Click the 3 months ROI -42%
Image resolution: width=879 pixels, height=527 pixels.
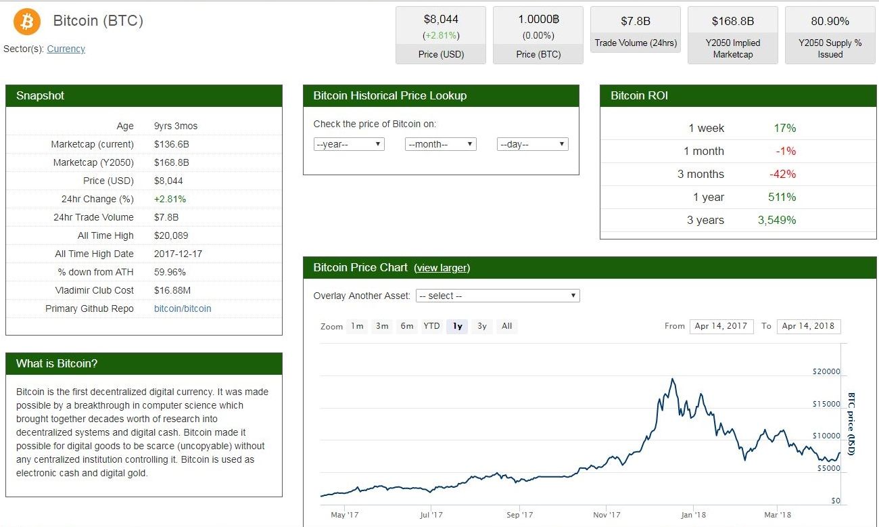point(783,174)
